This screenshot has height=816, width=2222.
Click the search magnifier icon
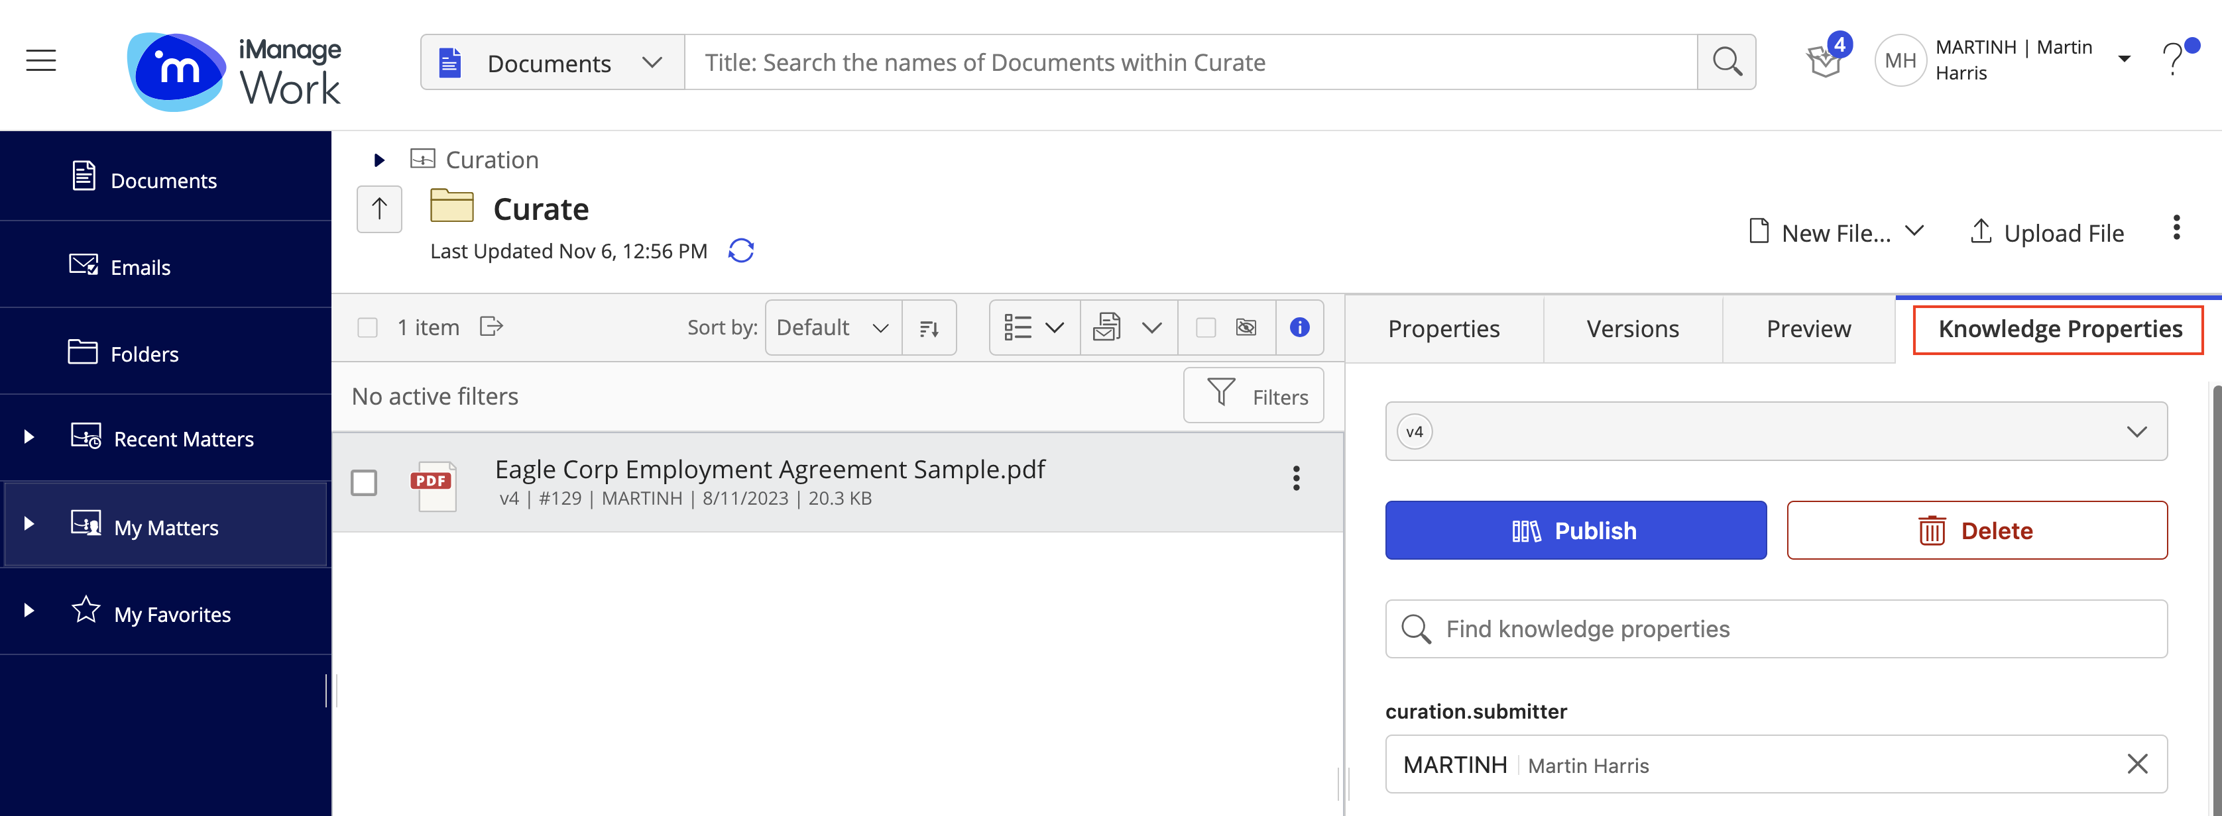tap(1726, 62)
